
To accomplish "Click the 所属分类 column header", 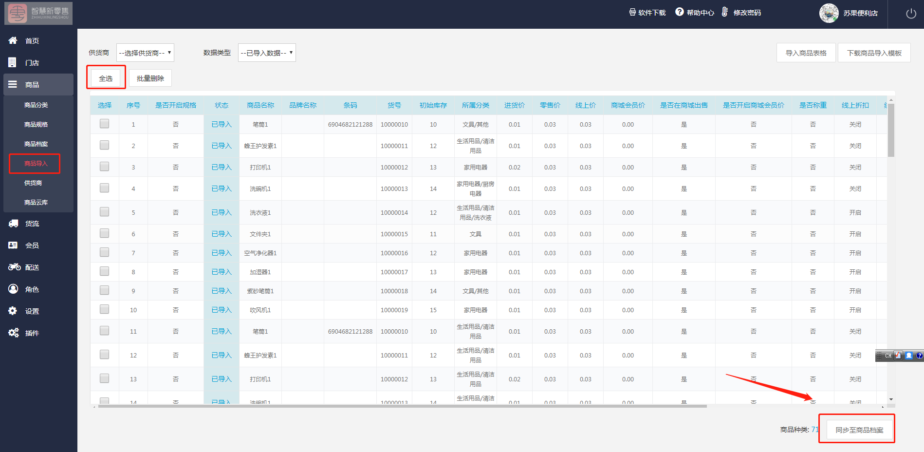I will coord(476,105).
